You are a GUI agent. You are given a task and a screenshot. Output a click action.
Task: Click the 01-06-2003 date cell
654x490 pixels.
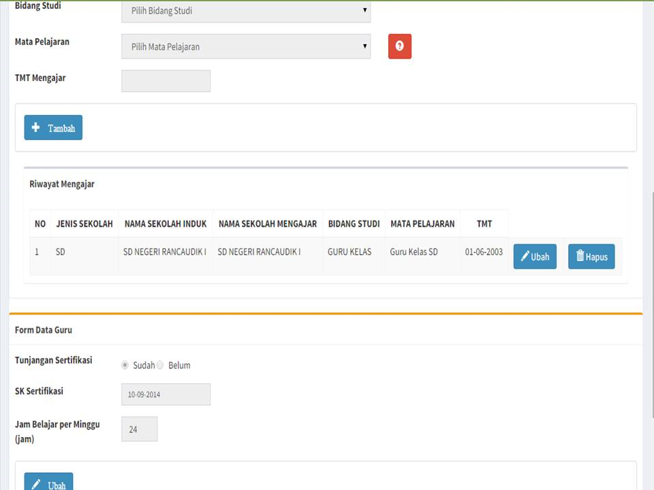pos(484,252)
